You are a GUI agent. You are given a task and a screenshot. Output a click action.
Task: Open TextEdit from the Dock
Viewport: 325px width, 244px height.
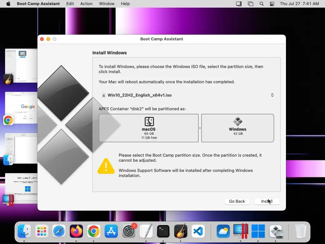pos(146,231)
